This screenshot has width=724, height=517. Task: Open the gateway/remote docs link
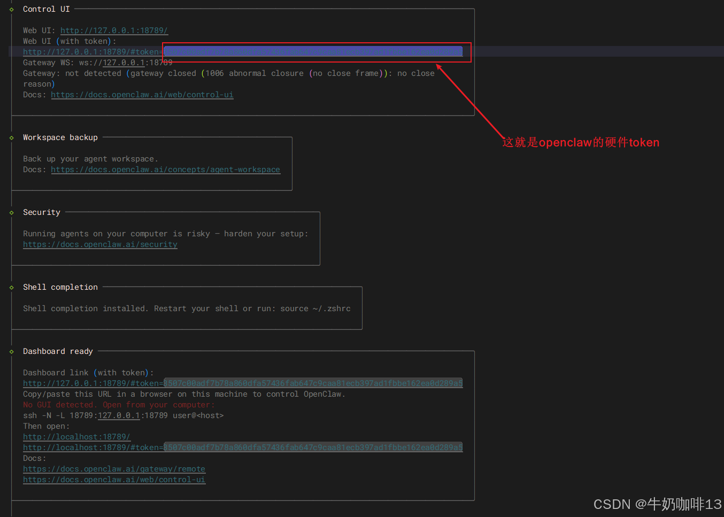[x=114, y=469]
